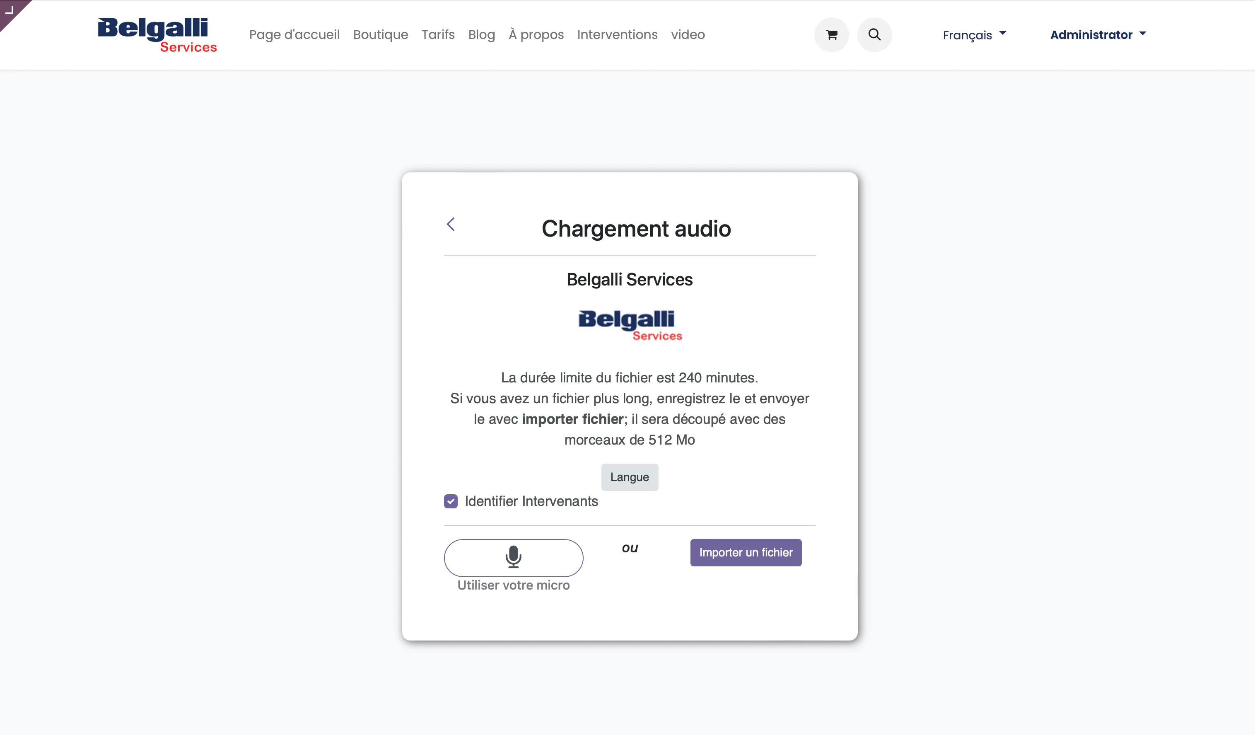The height and width of the screenshot is (735, 1255).
Task: Expand the Français language options
Action: [x=974, y=34]
